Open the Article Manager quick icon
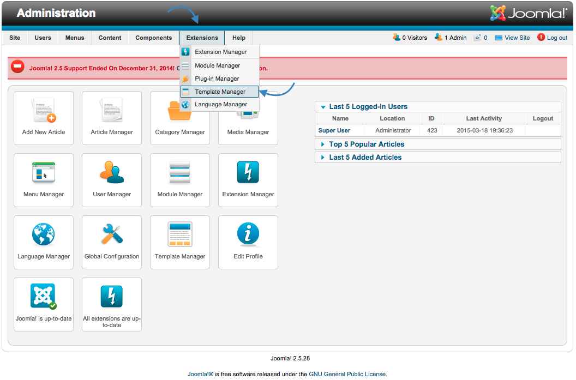This screenshot has height=380, width=576. (112, 118)
